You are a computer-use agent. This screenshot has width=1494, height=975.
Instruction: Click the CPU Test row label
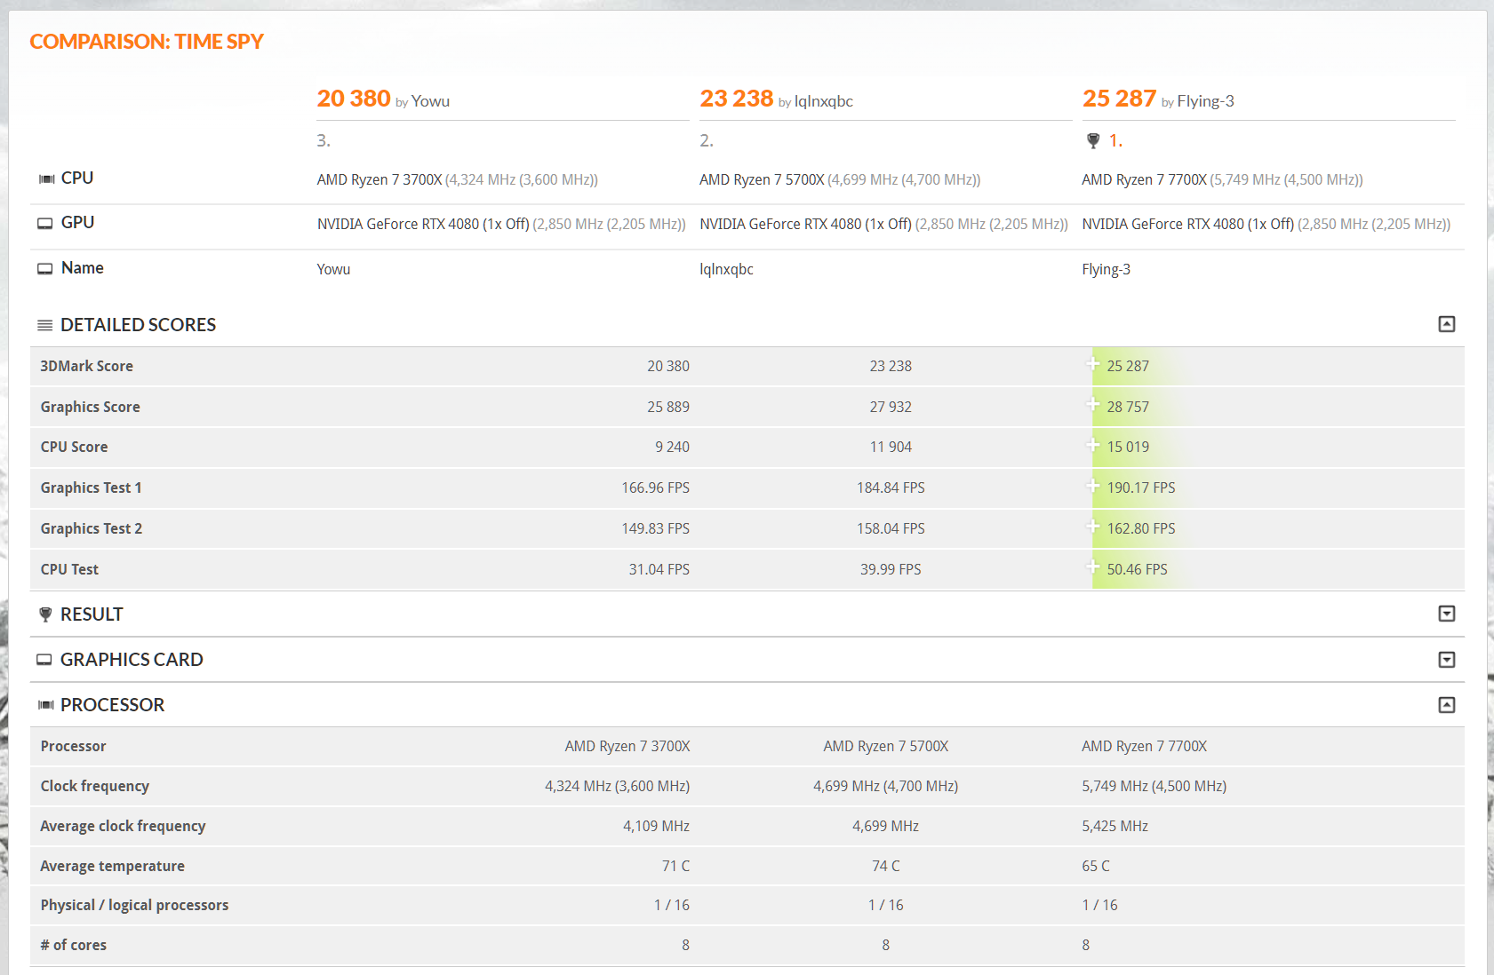coord(69,569)
